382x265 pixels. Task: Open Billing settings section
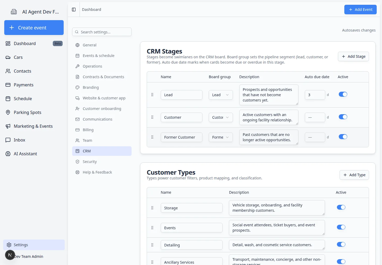point(102,130)
